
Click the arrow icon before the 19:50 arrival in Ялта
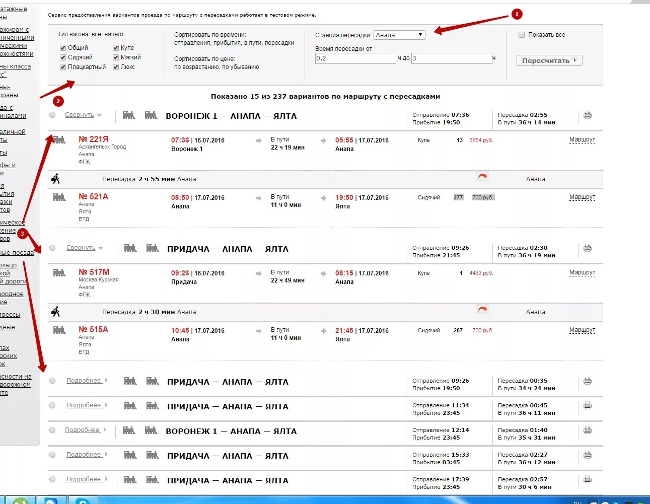click(323, 198)
